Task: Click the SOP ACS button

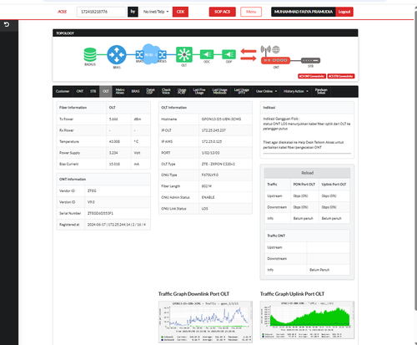Action: (x=222, y=12)
